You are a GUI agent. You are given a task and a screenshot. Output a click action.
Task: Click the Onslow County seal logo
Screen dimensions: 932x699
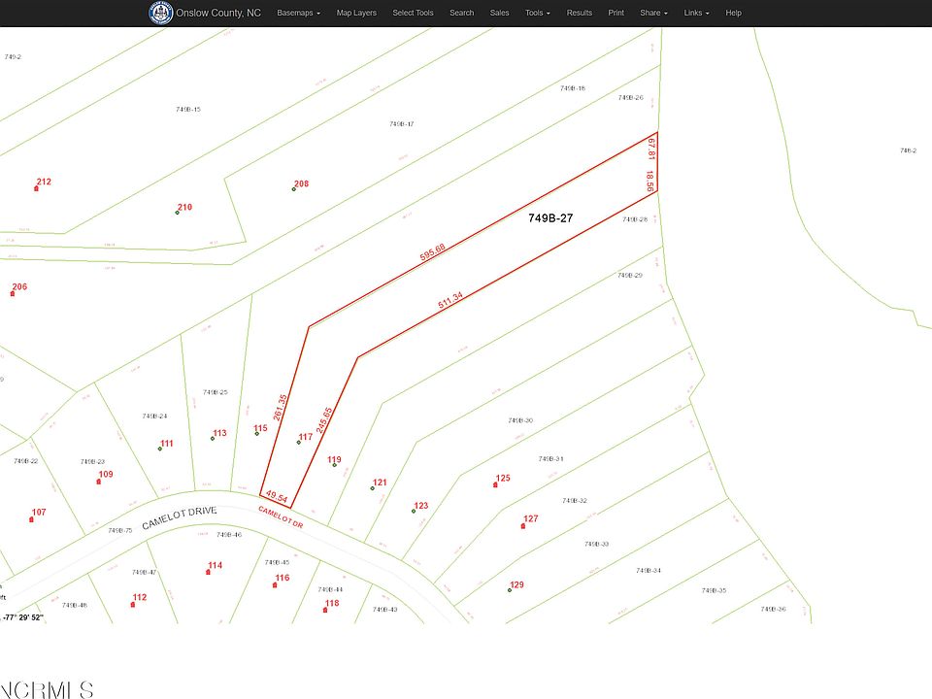[160, 13]
